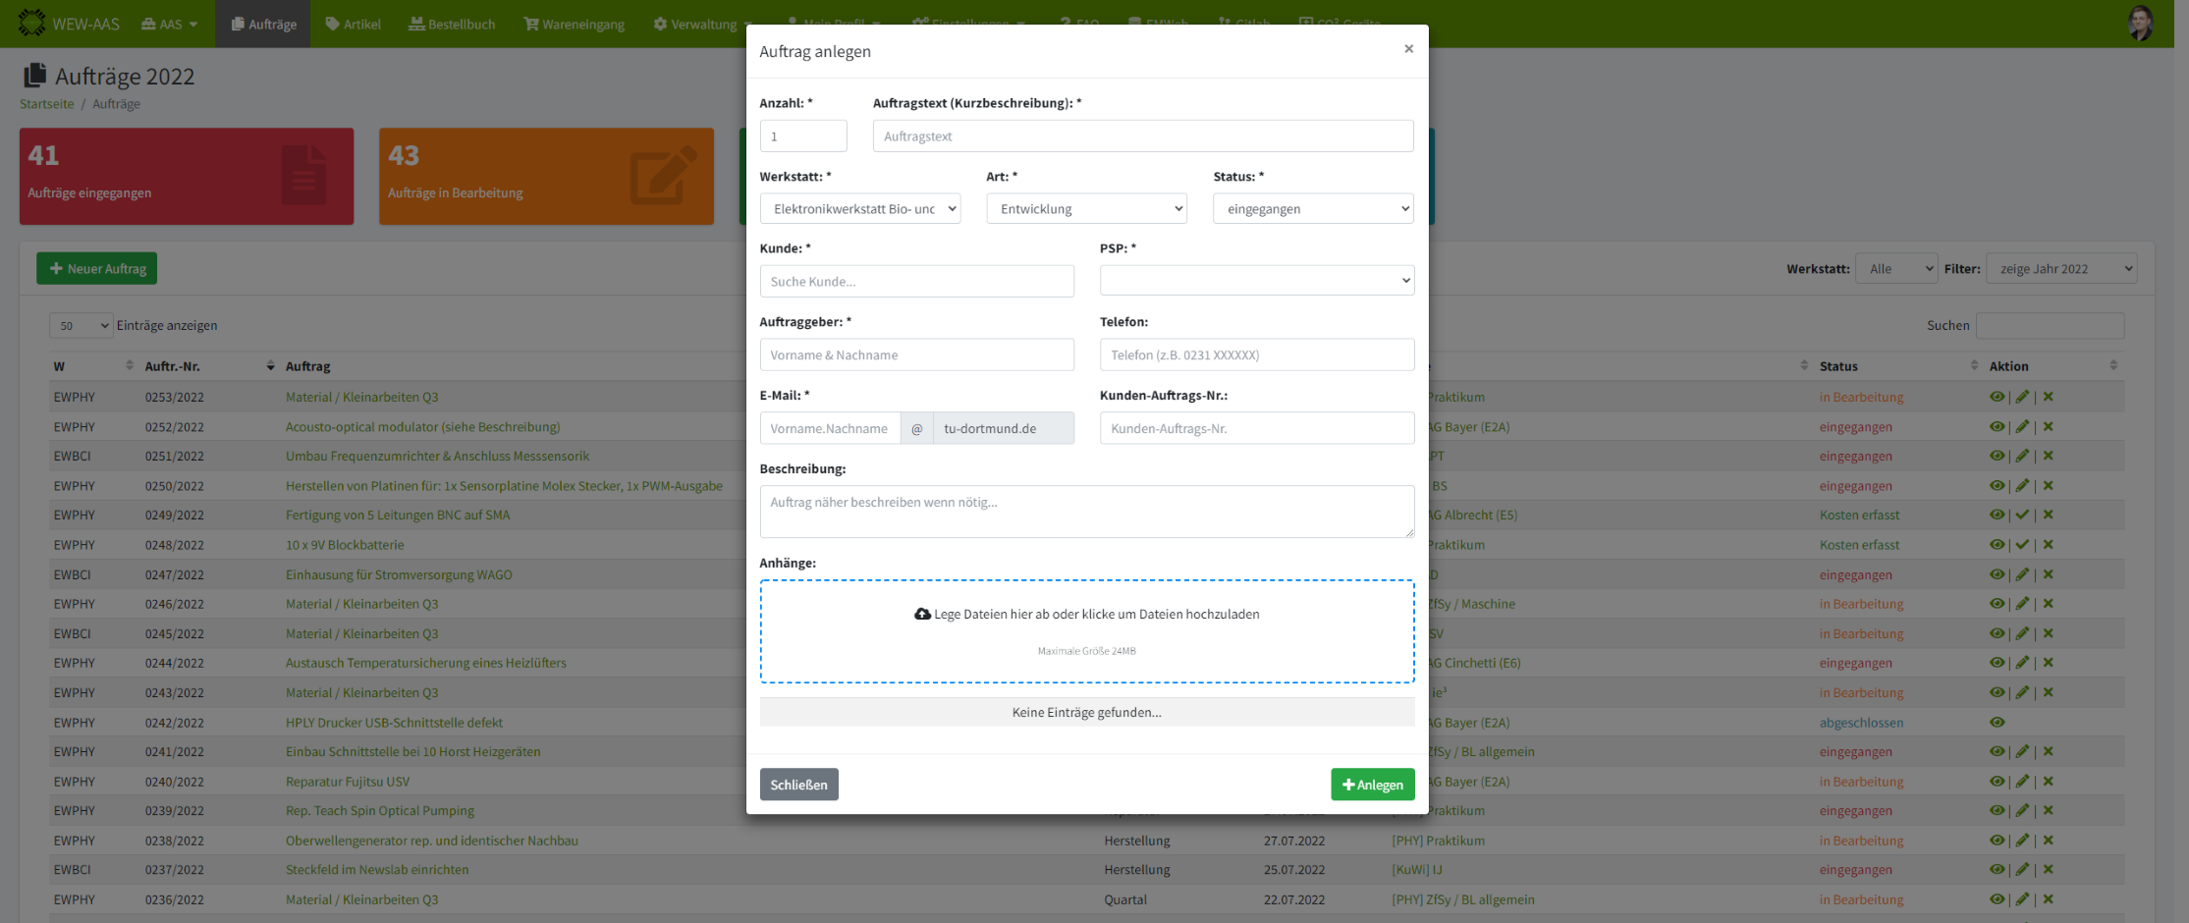2189x923 pixels.
Task: Click the Schließen button
Action: pos(798,784)
